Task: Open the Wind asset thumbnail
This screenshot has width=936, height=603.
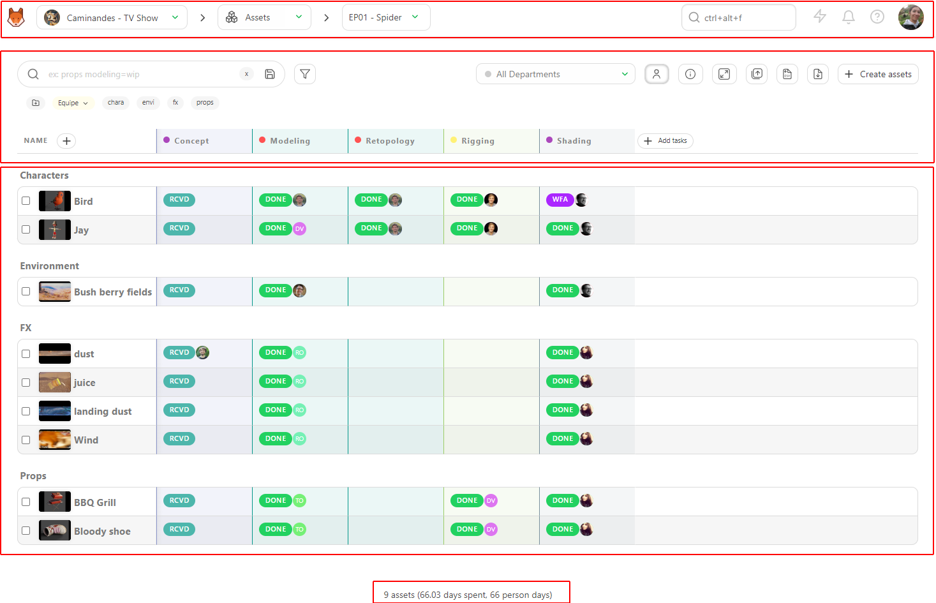Action: click(x=55, y=440)
